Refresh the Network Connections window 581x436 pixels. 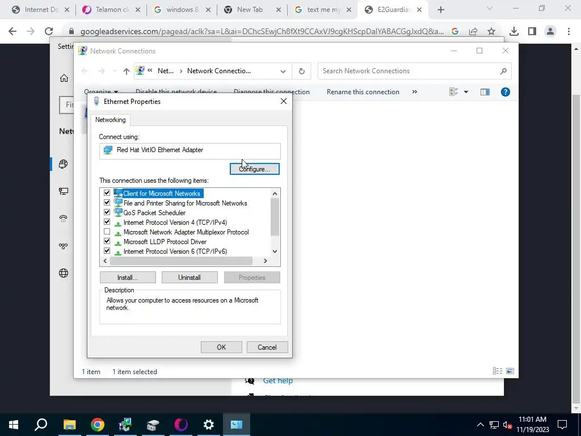302,71
